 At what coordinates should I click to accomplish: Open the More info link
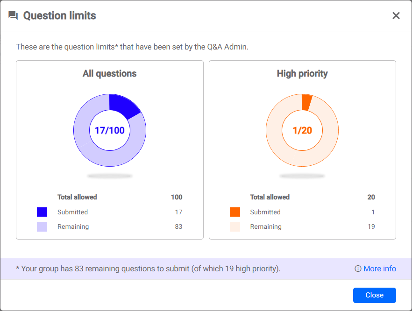pos(379,269)
